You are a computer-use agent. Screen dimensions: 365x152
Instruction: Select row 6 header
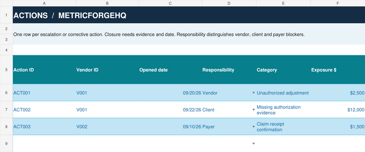pyautogui.click(x=6, y=92)
